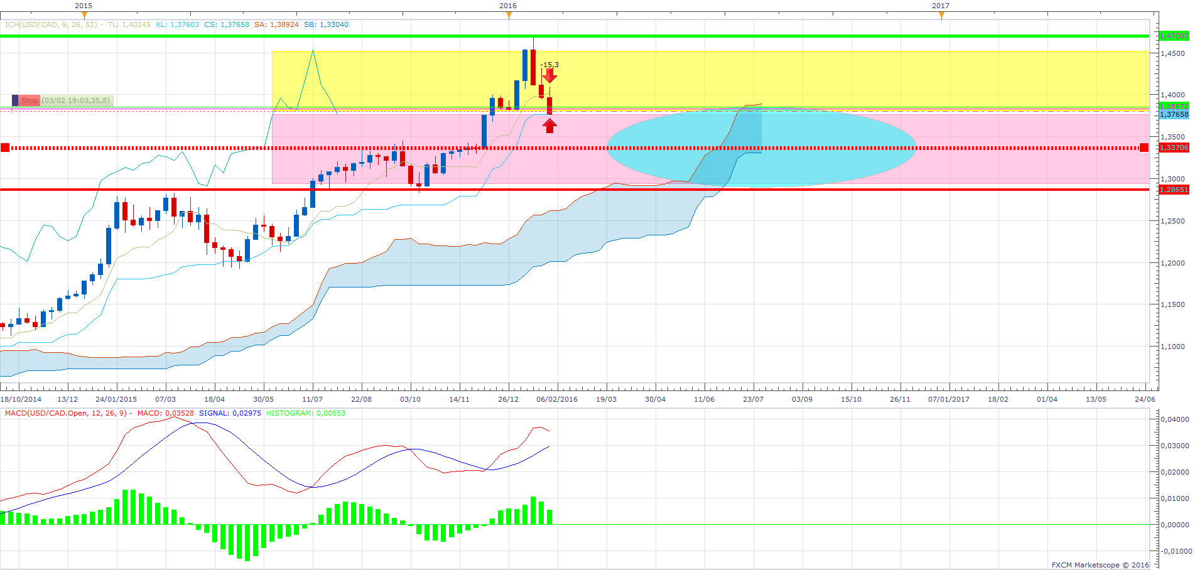Click the ICH(USD/CAD, 9, 26, 52) indicator label
The width and height of the screenshot is (1195, 570).
click(51, 24)
